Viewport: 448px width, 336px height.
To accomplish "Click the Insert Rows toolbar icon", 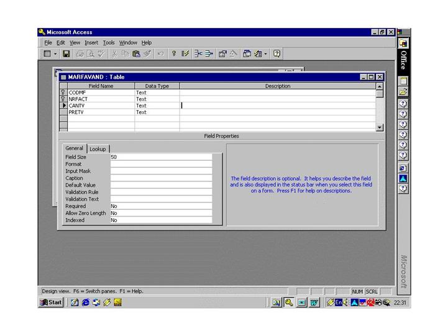I will [198, 53].
